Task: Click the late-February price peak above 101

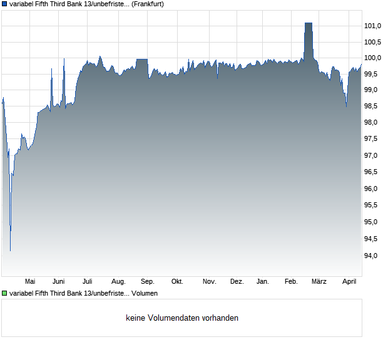Action: coord(309,23)
